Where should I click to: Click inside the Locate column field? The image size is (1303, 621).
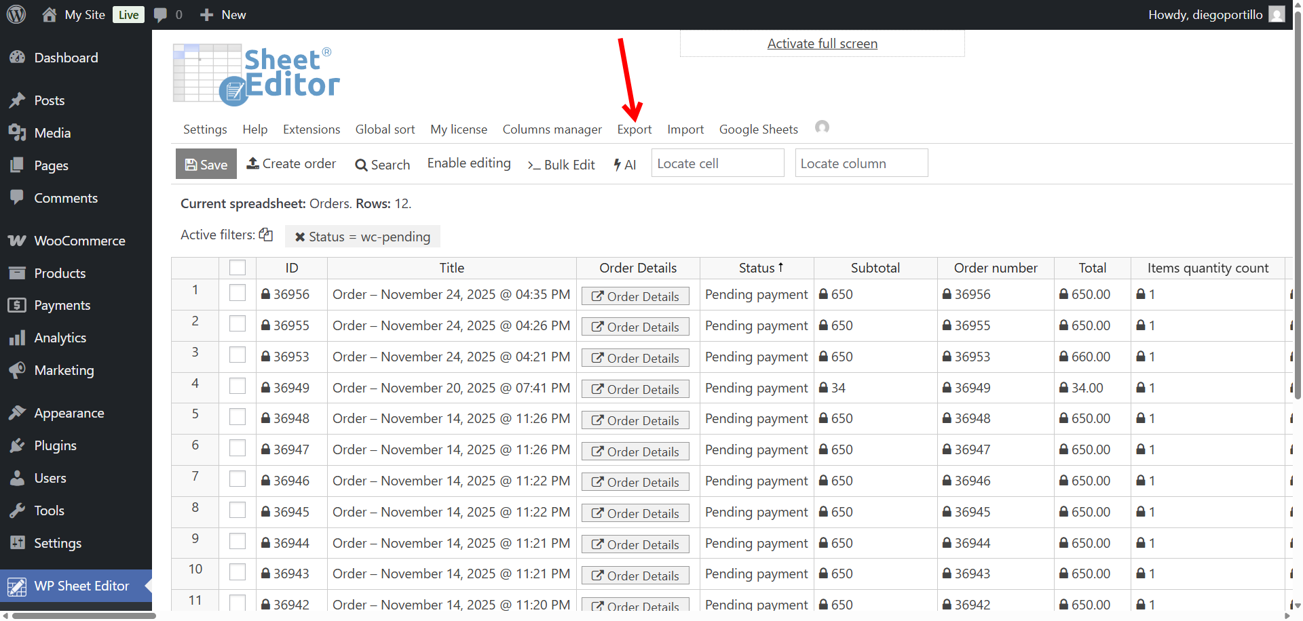point(861,163)
